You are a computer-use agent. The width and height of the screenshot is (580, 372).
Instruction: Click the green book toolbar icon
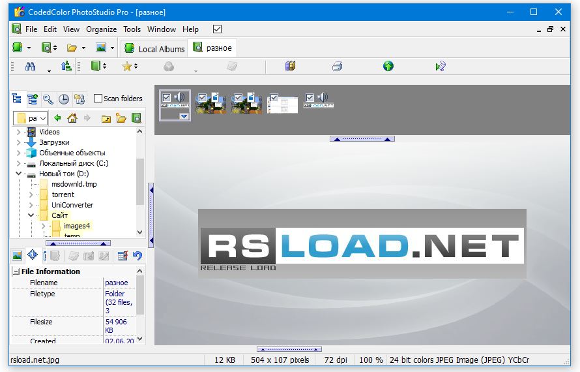[x=96, y=66]
